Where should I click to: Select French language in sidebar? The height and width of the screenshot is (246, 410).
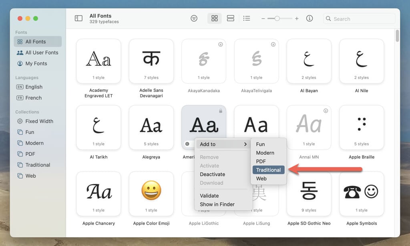click(x=38, y=98)
